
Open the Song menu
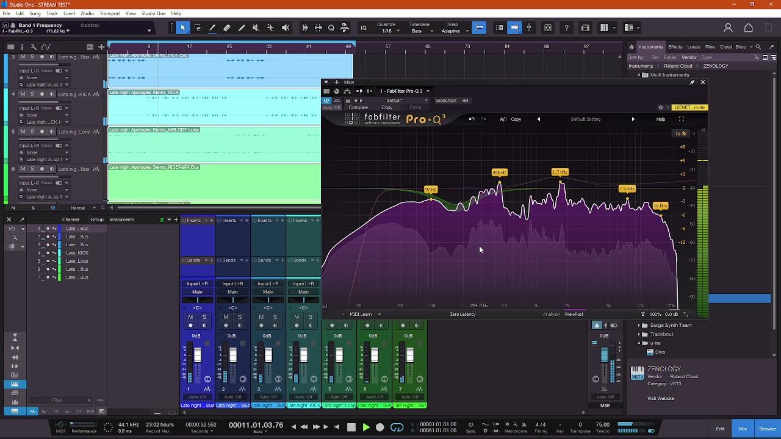(x=35, y=13)
